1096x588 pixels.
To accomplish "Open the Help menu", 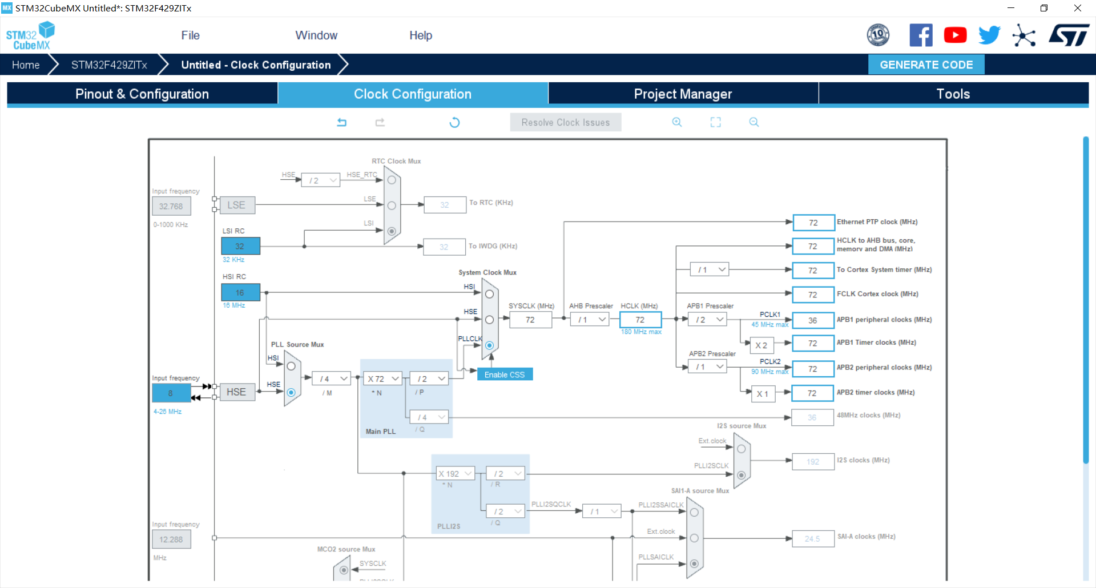I will [421, 35].
